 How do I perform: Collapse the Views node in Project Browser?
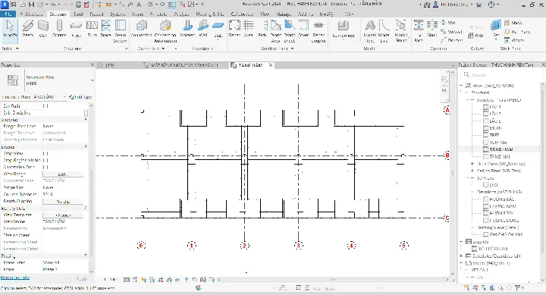pos(461,86)
